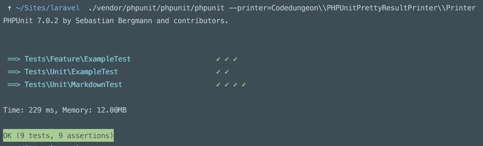
Task: Click the PHPUnit 7.0.2 version line
Action: [116, 21]
